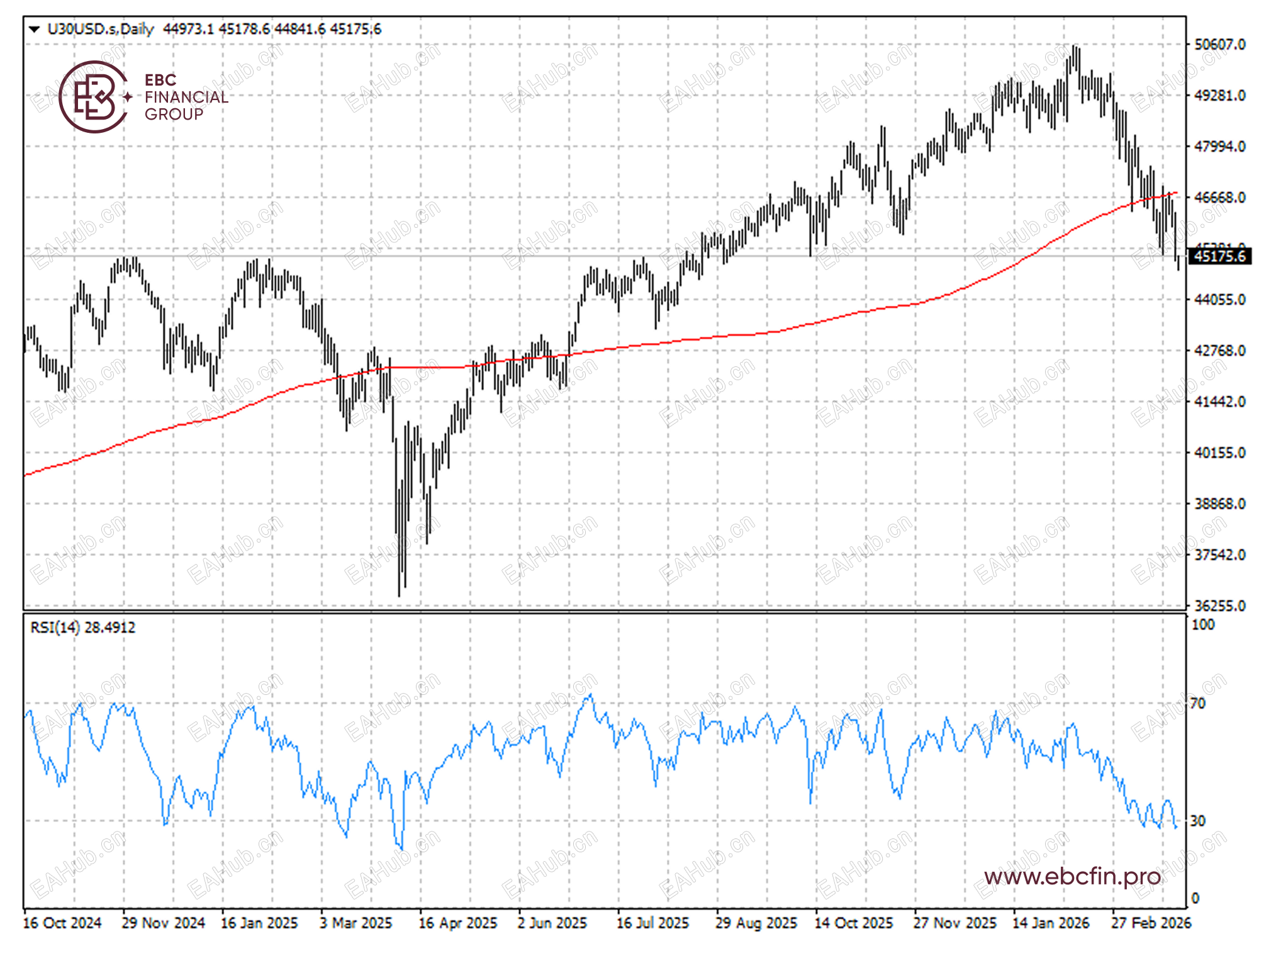Click the U30USD.s,Daily symbol title
This screenshot has width=1276, height=953.
(101, 29)
